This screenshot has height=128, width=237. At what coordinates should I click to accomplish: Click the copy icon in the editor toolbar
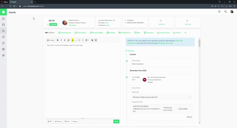click(92, 40)
